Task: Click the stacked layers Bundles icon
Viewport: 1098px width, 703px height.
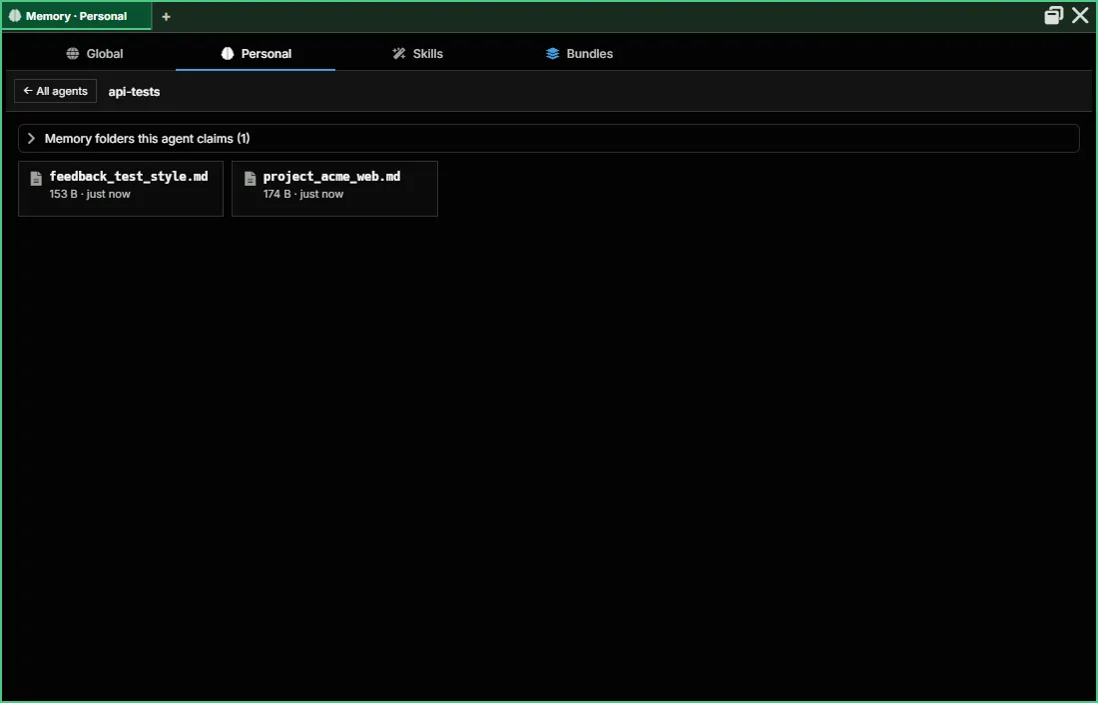Action: (x=553, y=54)
